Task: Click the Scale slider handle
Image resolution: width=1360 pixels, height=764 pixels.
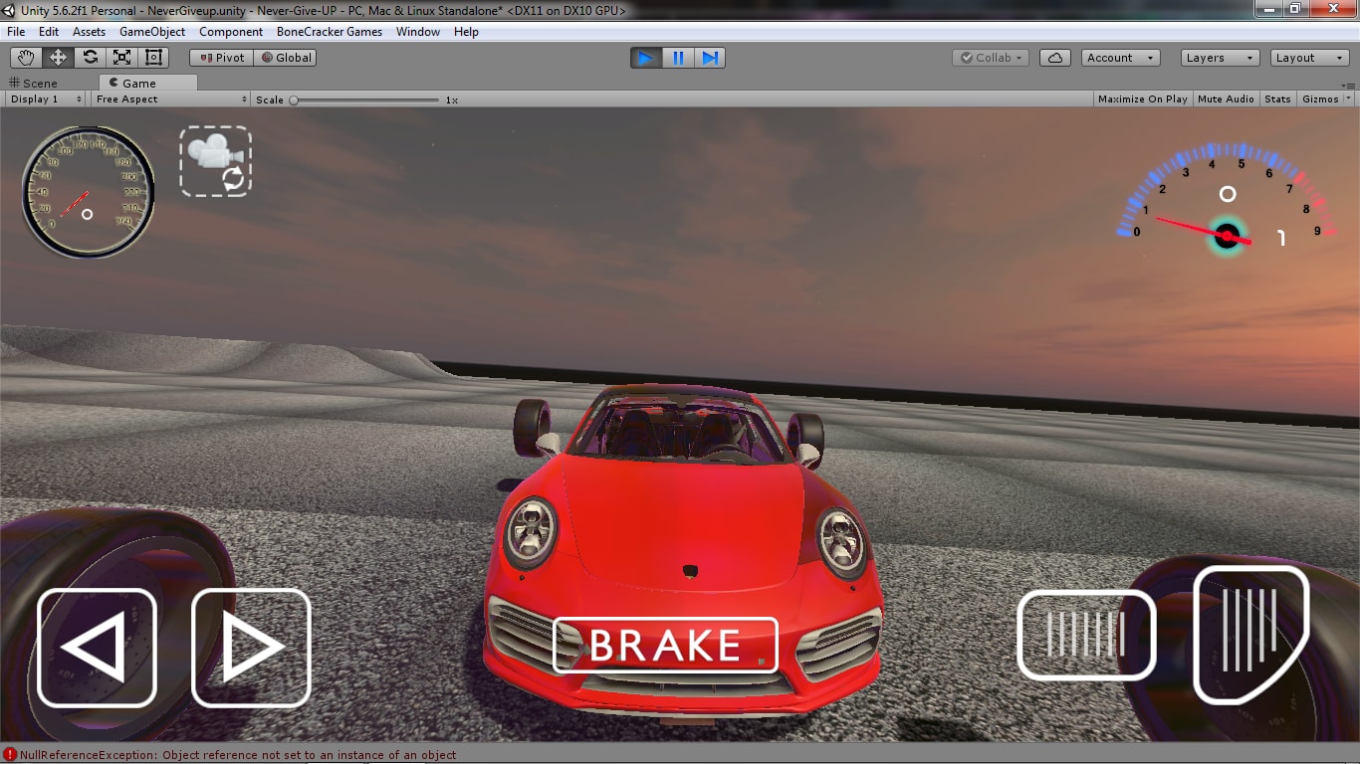Action: [x=294, y=99]
